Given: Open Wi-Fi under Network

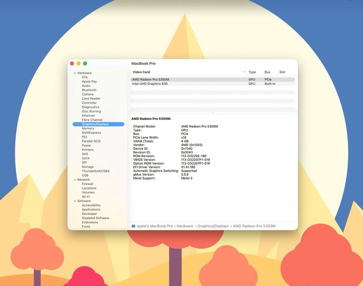Looking at the screenshot, I should coord(86,197).
